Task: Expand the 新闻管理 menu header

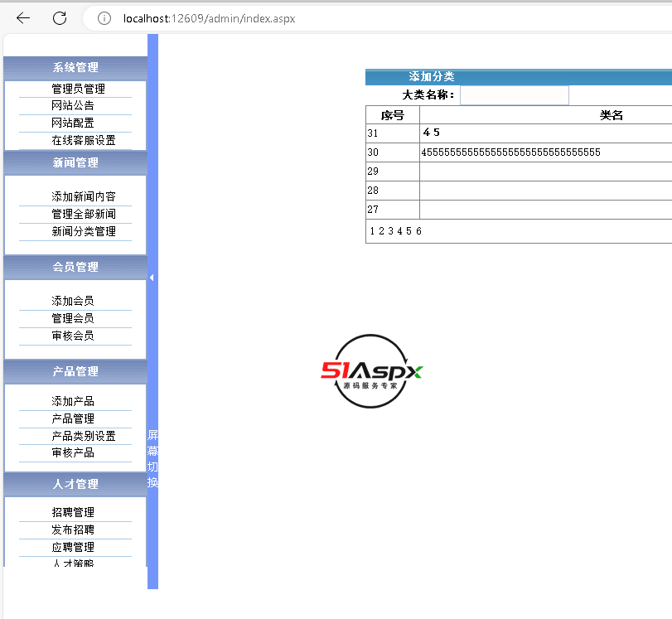Action: click(75, 162)
